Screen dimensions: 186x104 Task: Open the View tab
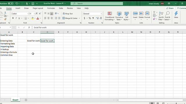(x=79, y=8)
